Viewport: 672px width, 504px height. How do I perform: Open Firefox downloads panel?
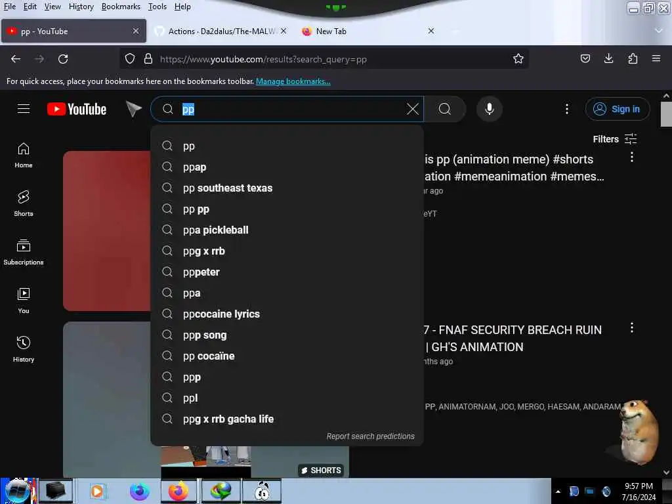click(608, 58)
